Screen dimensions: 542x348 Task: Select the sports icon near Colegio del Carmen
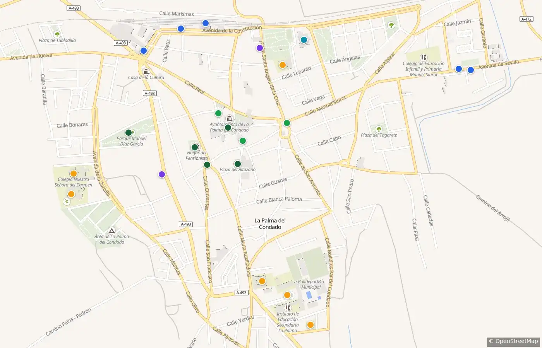67,202
